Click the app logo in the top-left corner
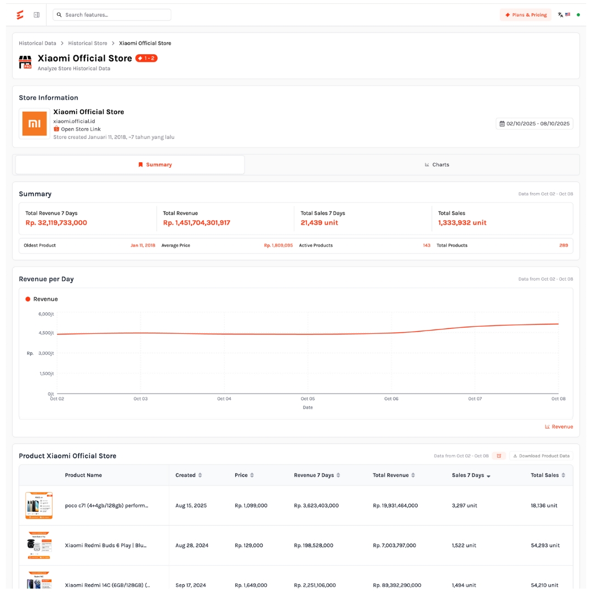 20,15
